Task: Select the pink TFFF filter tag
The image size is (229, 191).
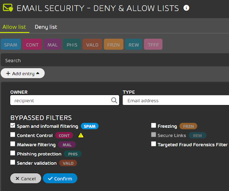Action: pos(153,45)
